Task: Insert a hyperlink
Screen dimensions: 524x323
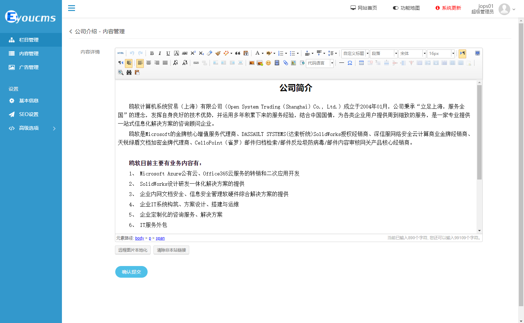Action: [196, 63]
